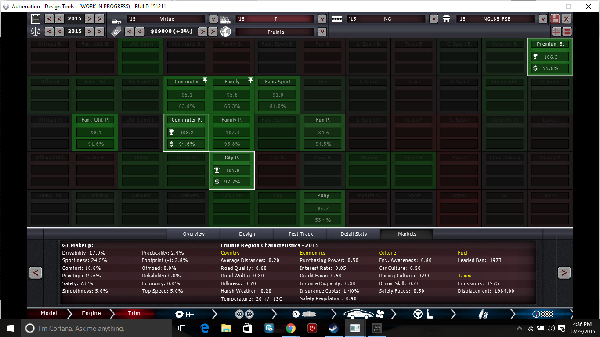Select the Fun P. market tile header
Image resolution: width=600 pixels, height=337 pixels.
[323, 120]
